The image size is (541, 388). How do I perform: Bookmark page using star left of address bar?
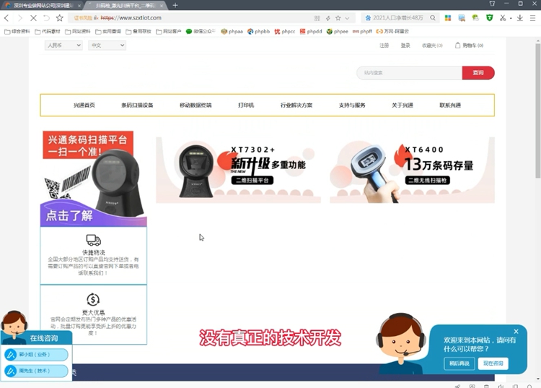pyautogui.click(x=60, y=18)
